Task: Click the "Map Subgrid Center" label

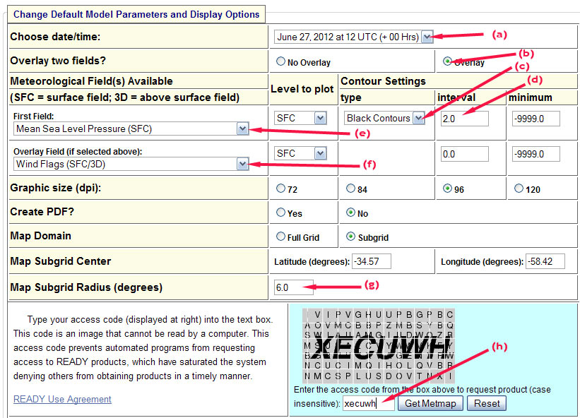Action: (61, 261)
